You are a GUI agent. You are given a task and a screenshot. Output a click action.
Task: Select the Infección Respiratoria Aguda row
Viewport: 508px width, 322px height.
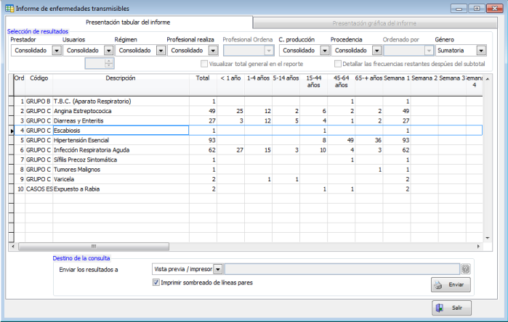click(x=248, y=150)
